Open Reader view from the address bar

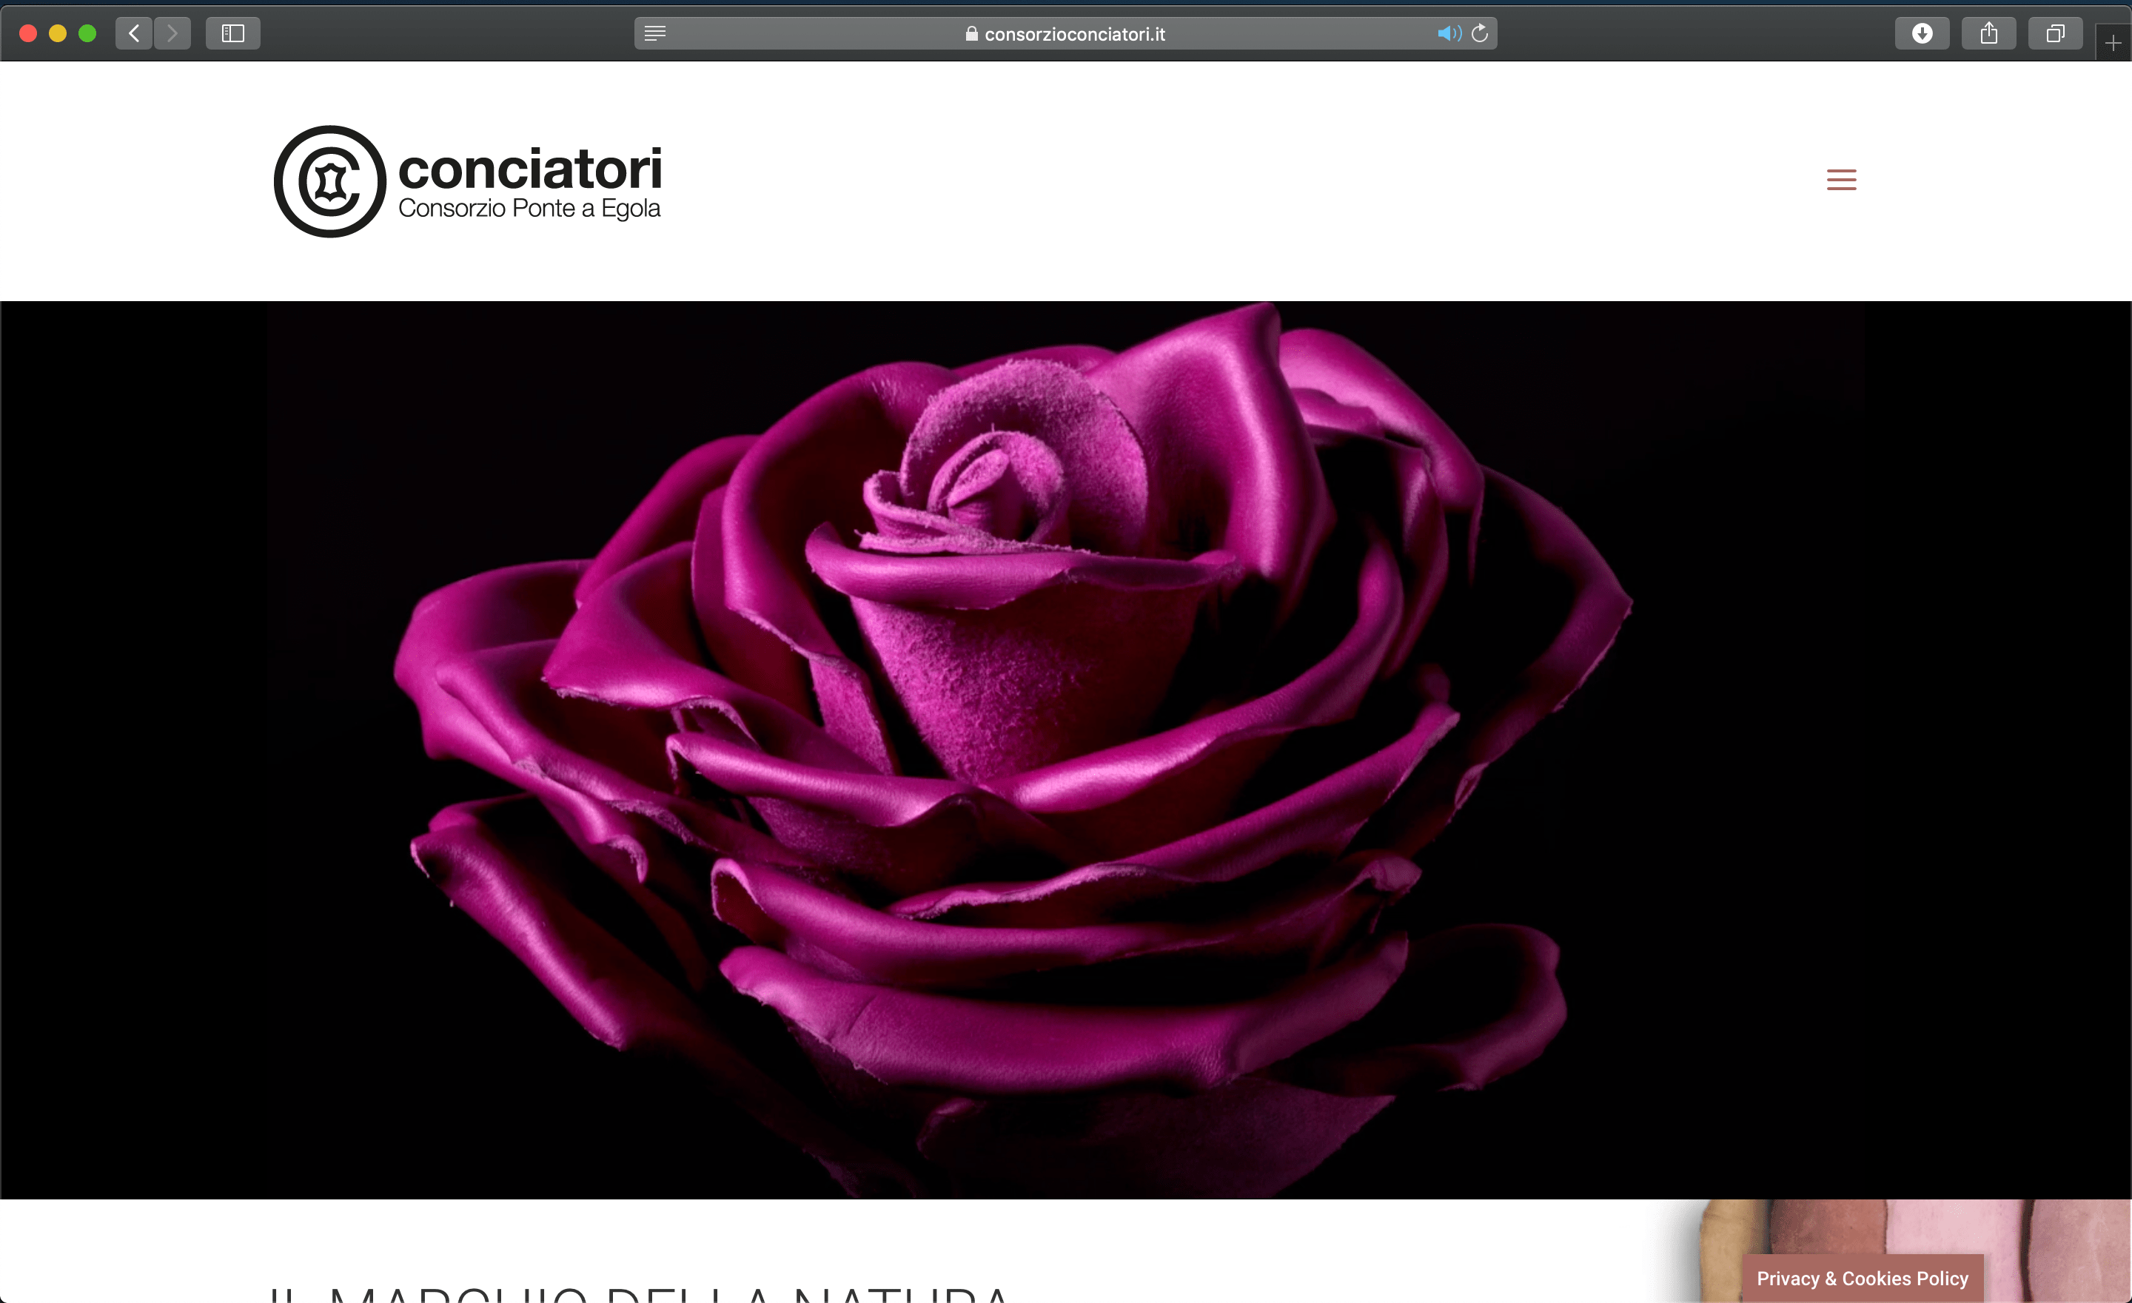point(655,34)
